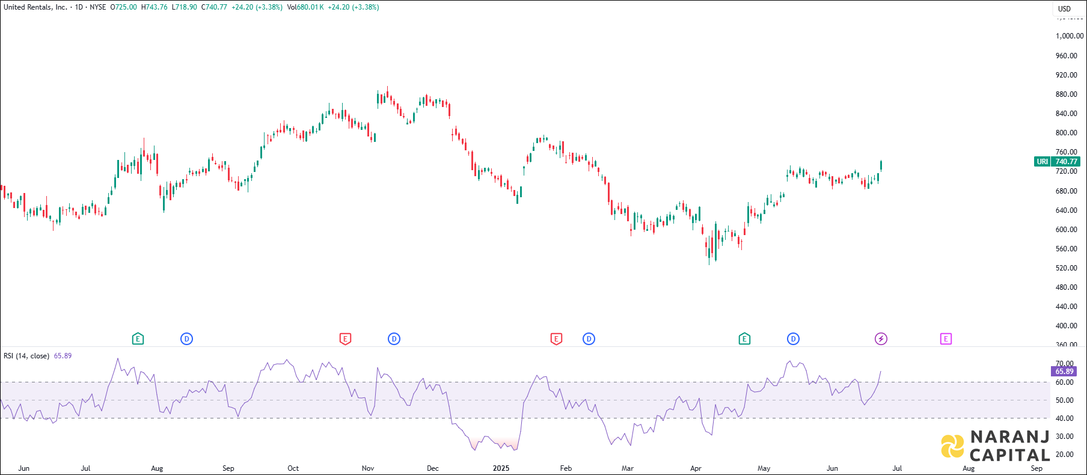Open the red earnings marker in late October
The width and height of the screenshot is (1087, 475).
click(345, 339)
